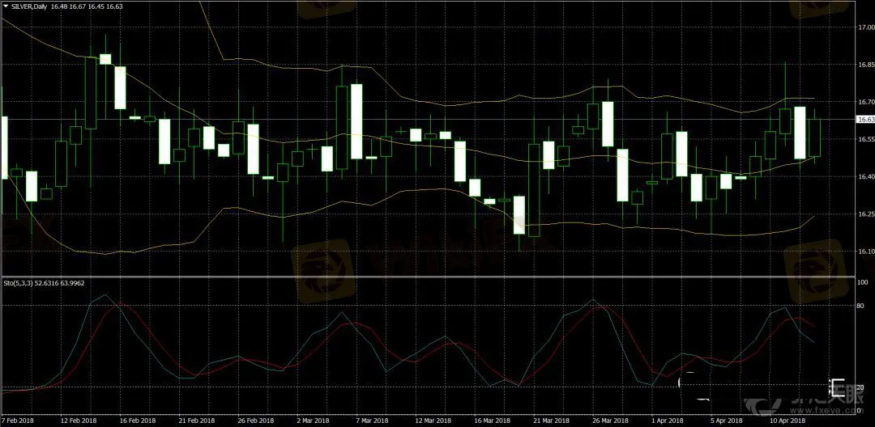Click the 16.40 price axis label

coord(865,176)
